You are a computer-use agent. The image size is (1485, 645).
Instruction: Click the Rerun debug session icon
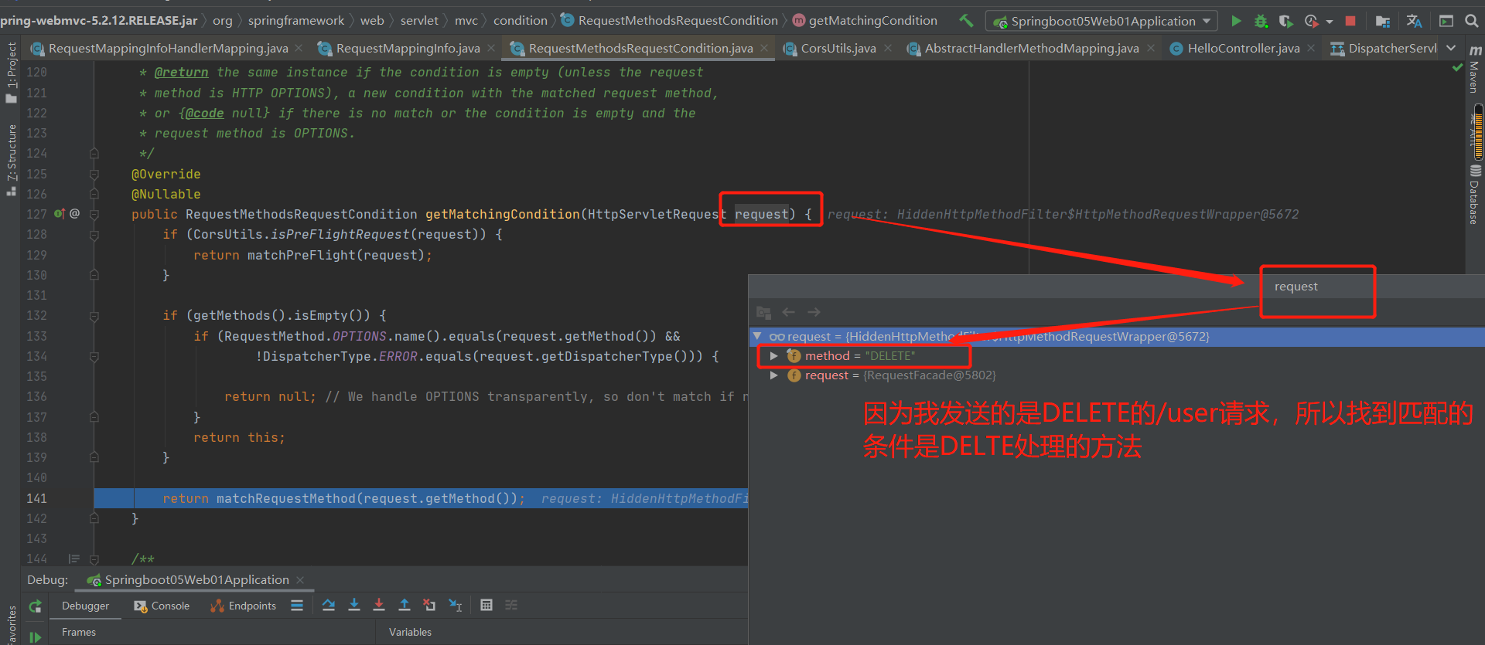(36, 606)
